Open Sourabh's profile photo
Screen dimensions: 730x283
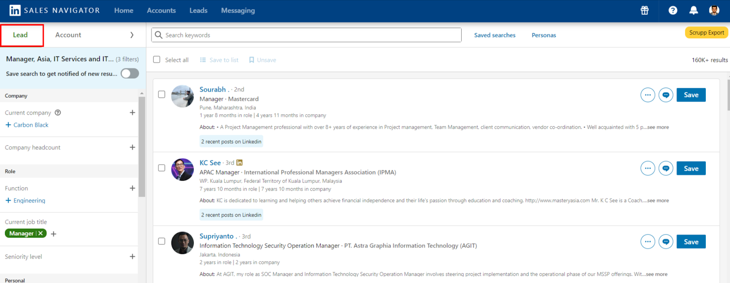(182, 96)
